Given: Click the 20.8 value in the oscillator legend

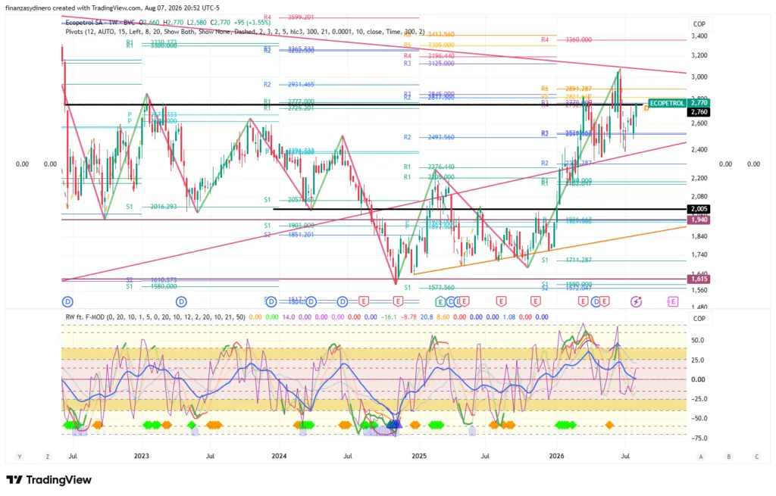Looking at the screenshot, I should pos(427,317).
